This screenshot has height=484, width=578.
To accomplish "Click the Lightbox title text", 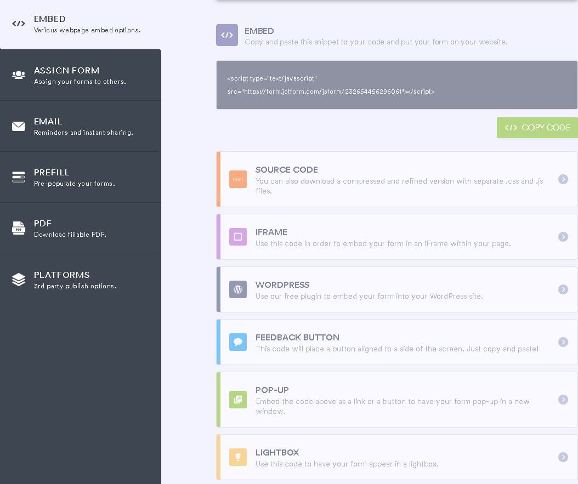I will tap(277, 453).
